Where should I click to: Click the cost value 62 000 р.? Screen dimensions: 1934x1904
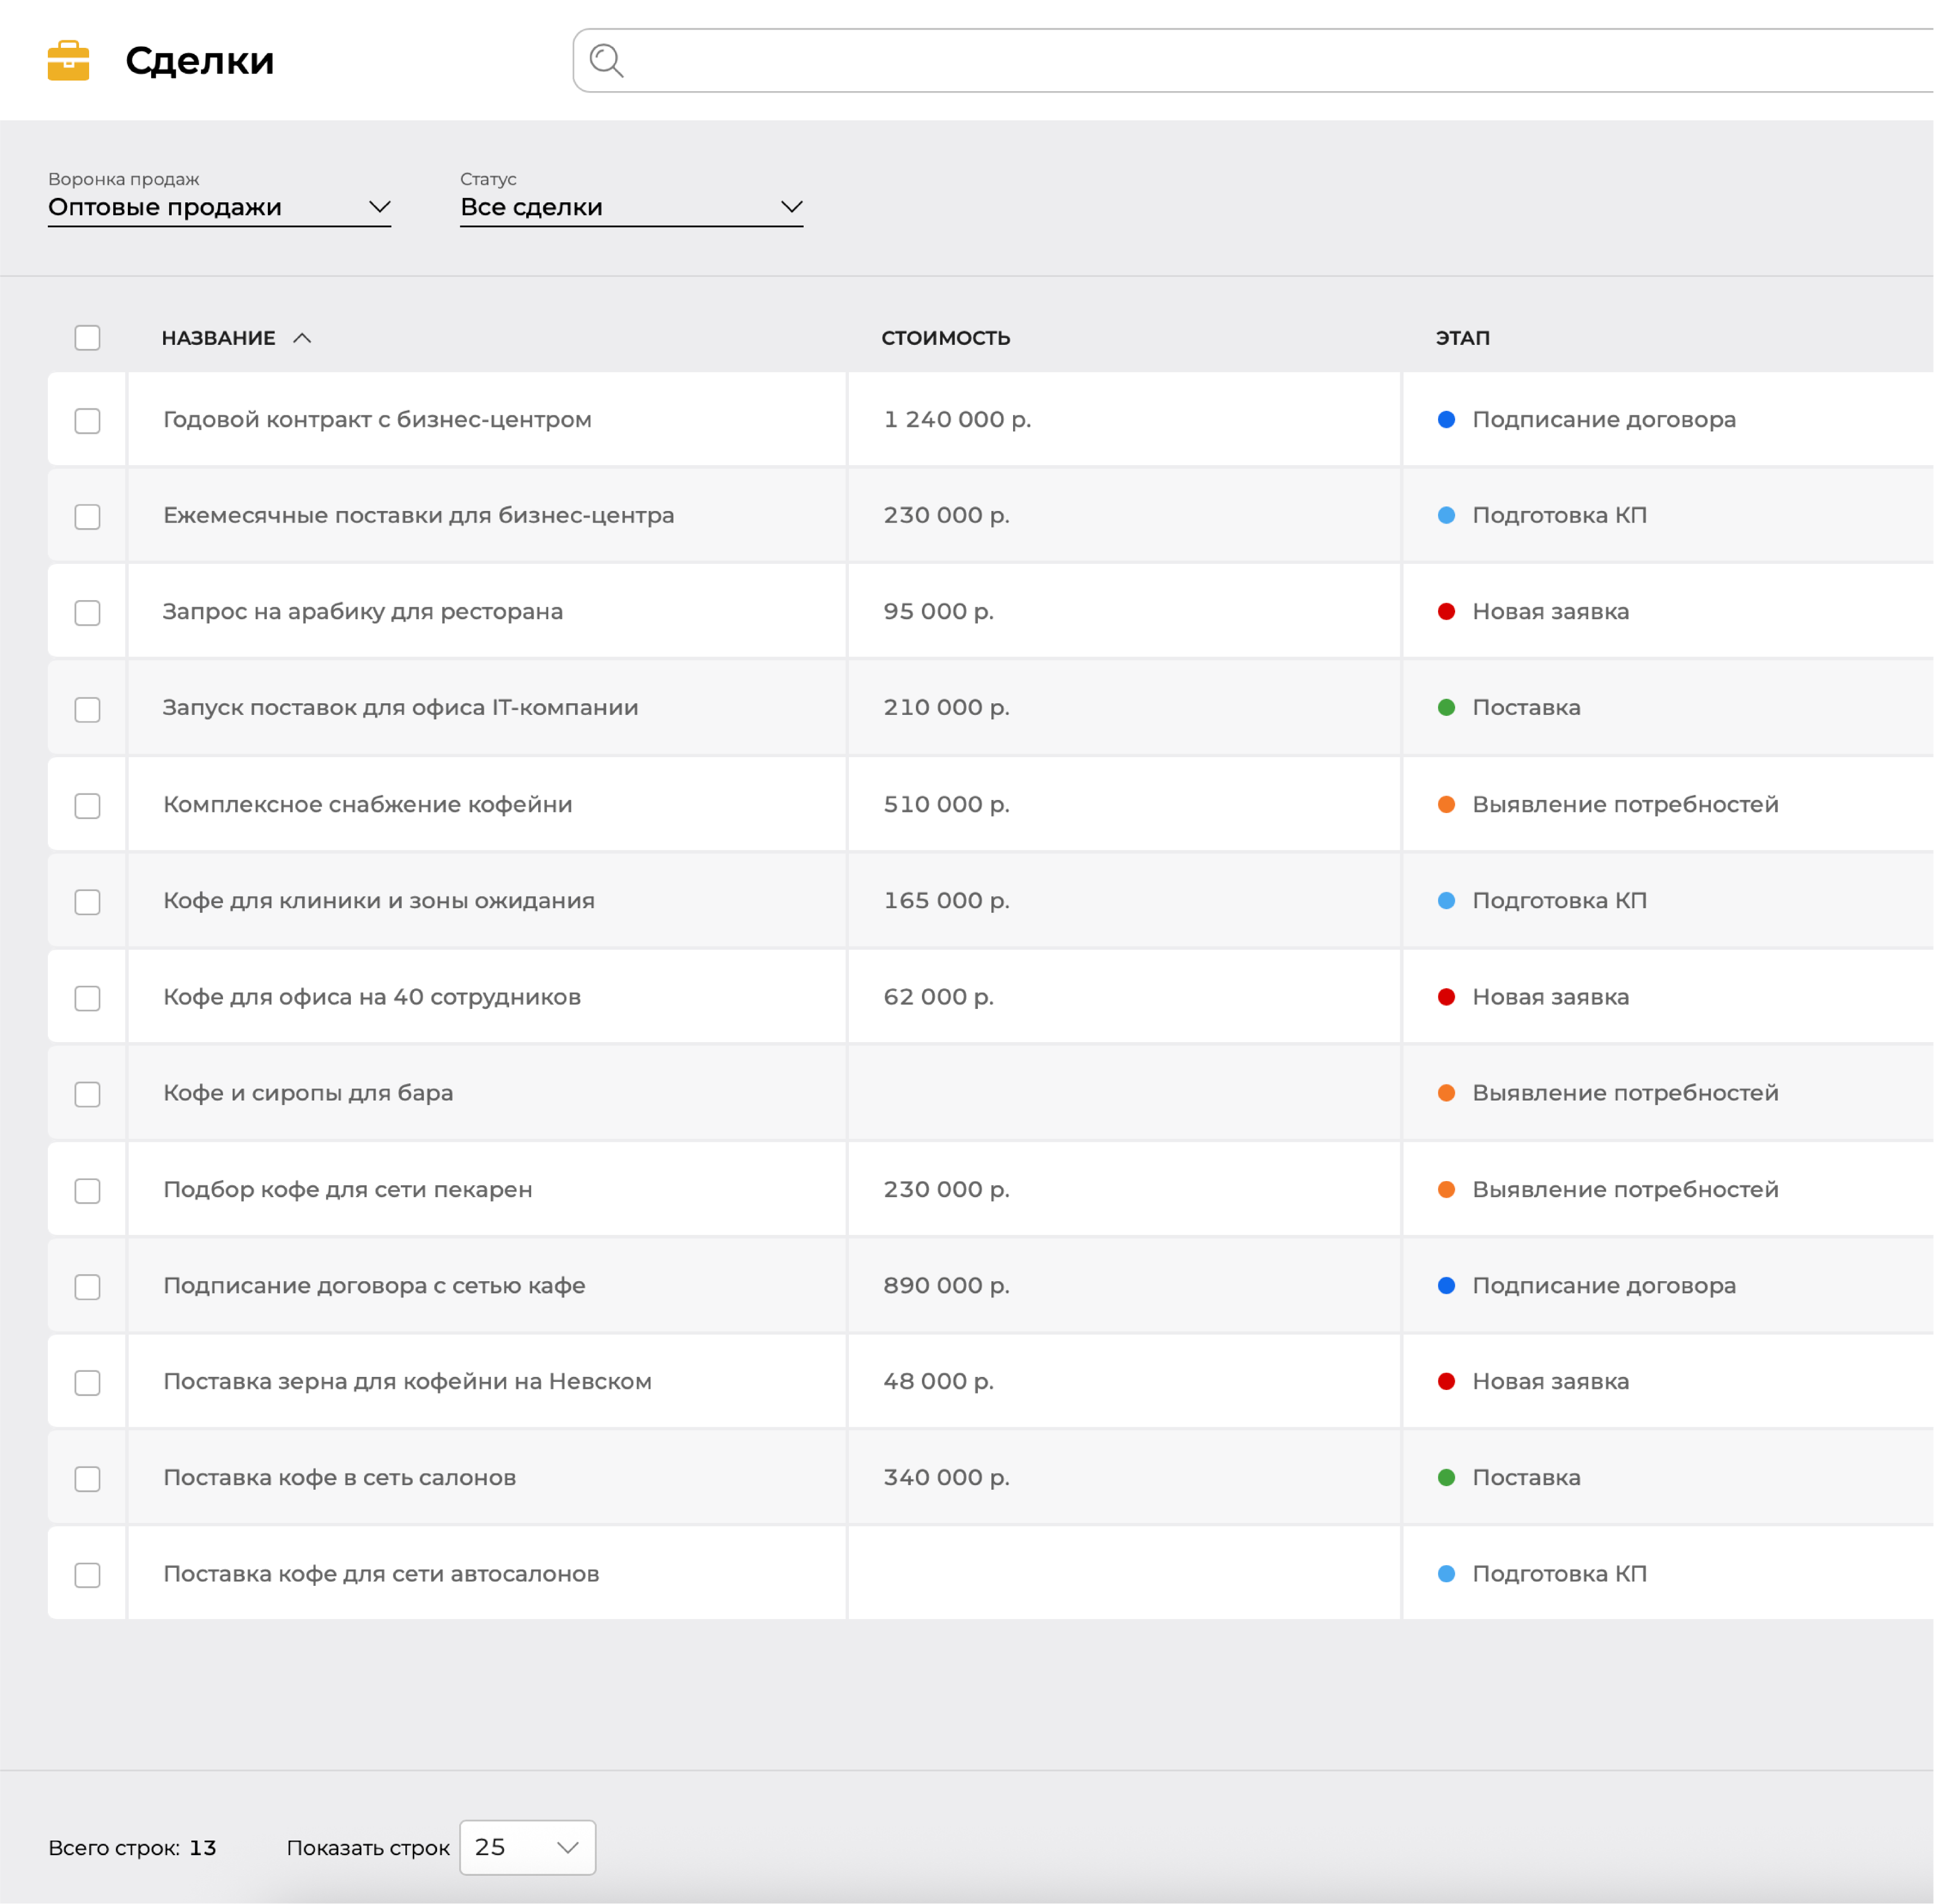(x=938, y=996)
